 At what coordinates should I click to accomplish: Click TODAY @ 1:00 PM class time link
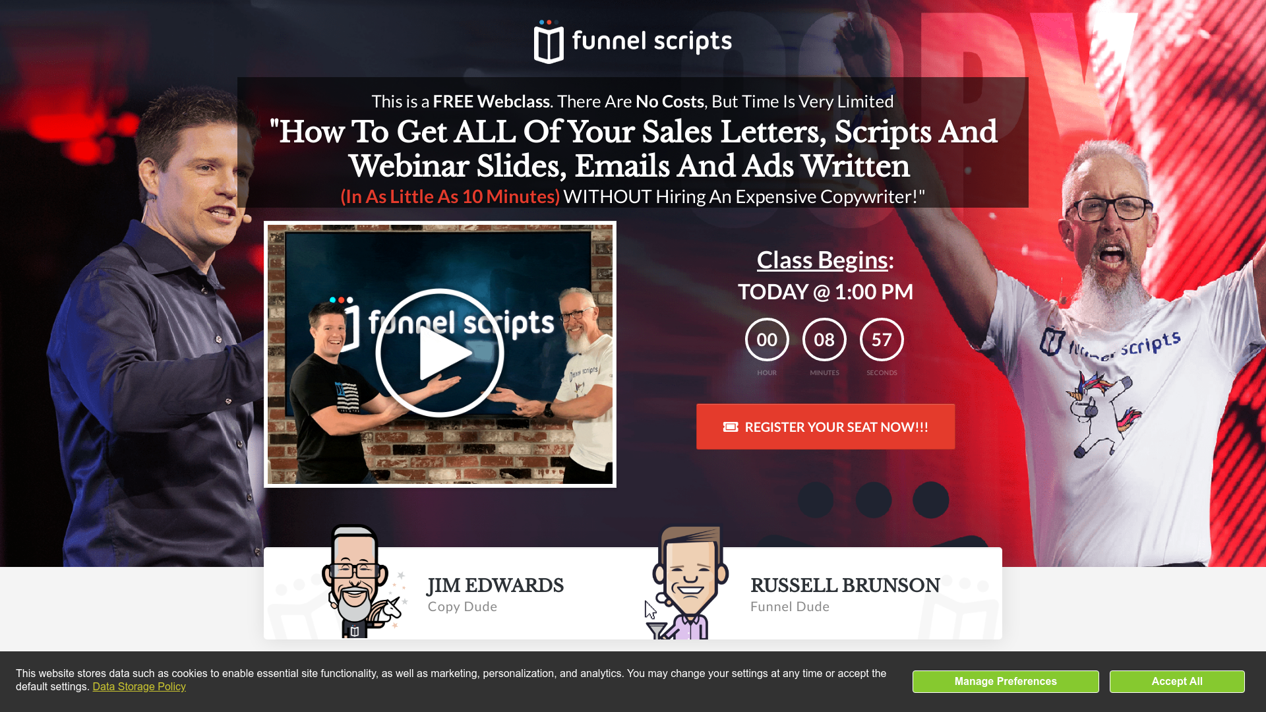coord(825,291)
